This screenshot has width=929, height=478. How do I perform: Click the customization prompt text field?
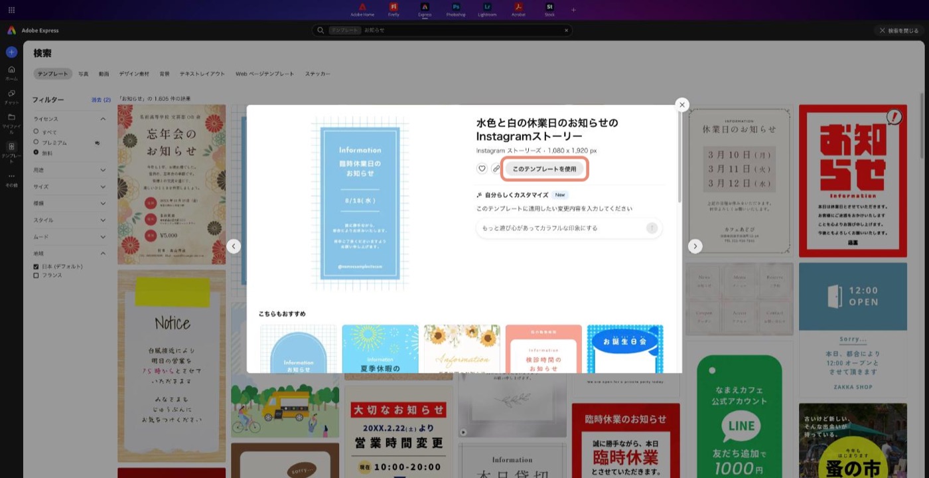point(569,228)
